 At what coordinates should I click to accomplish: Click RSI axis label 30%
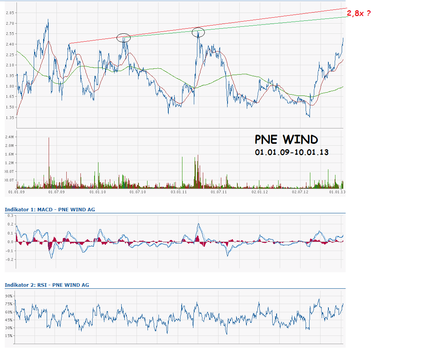(9, 328)
